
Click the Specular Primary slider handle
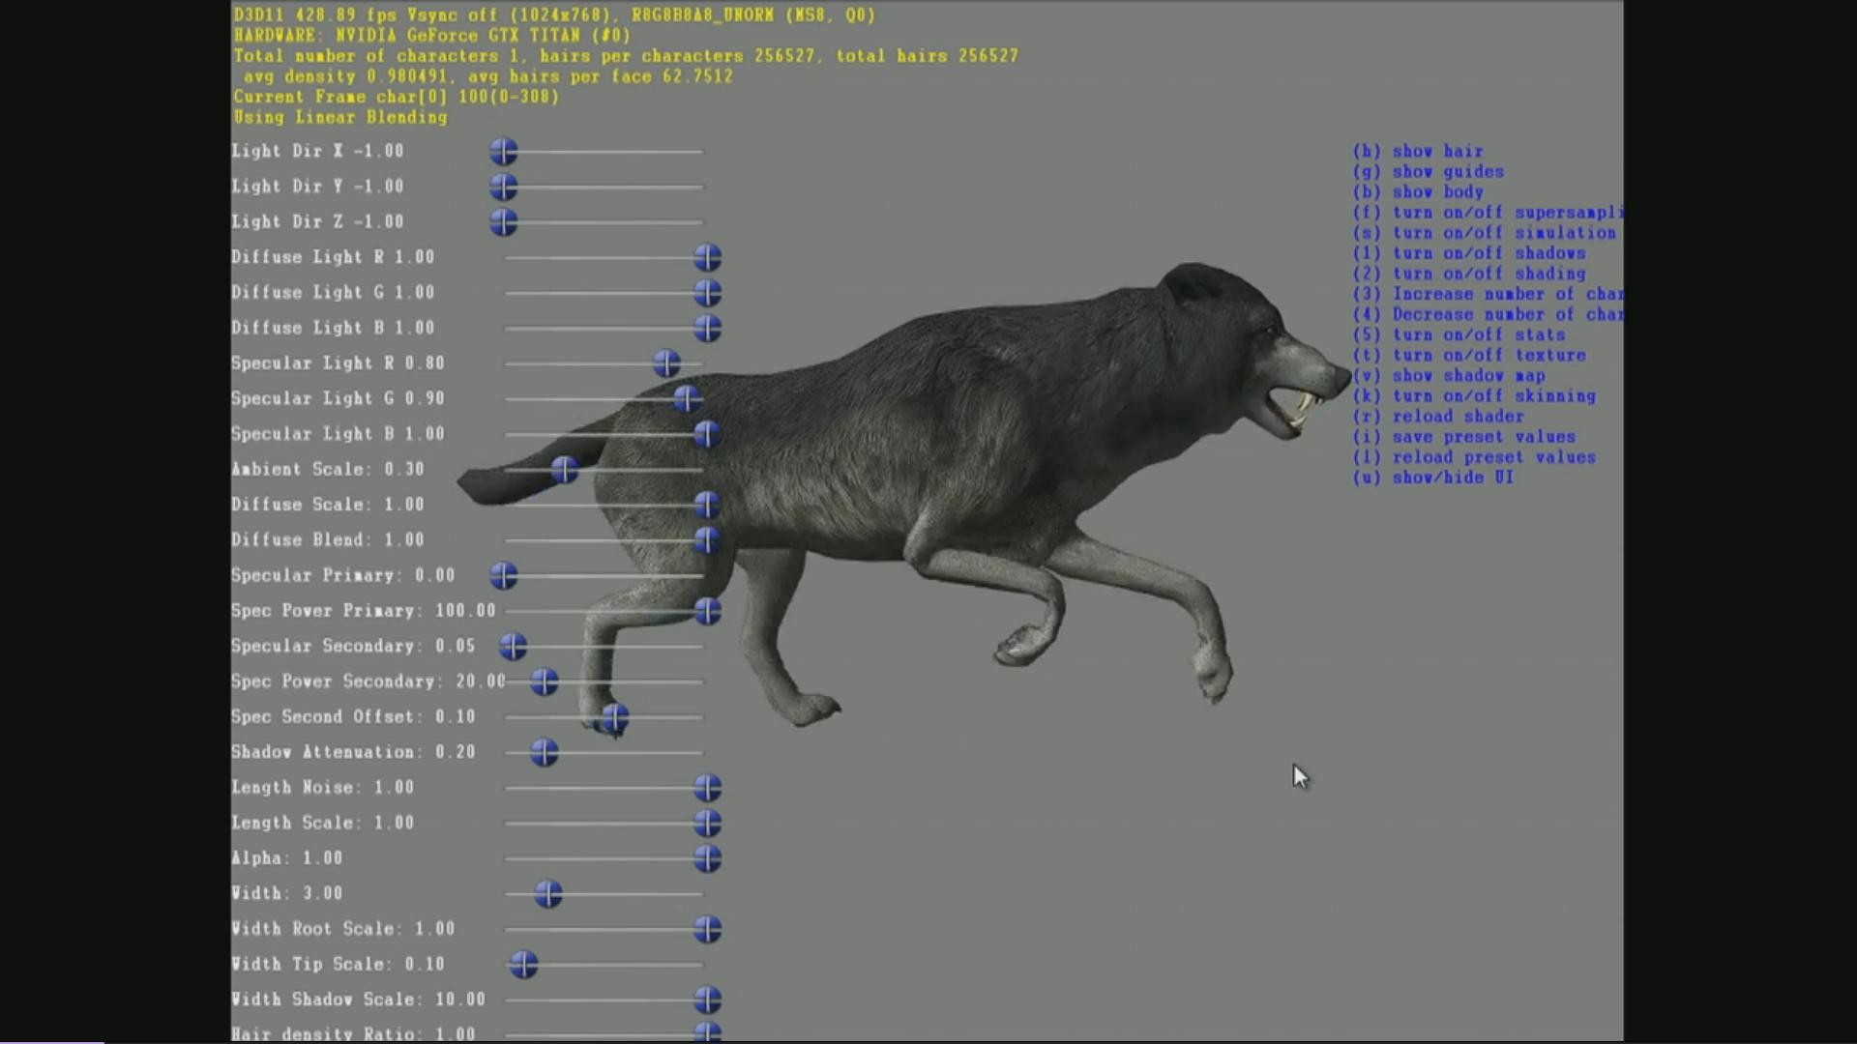pyautogui.click(x=503, y=576)
